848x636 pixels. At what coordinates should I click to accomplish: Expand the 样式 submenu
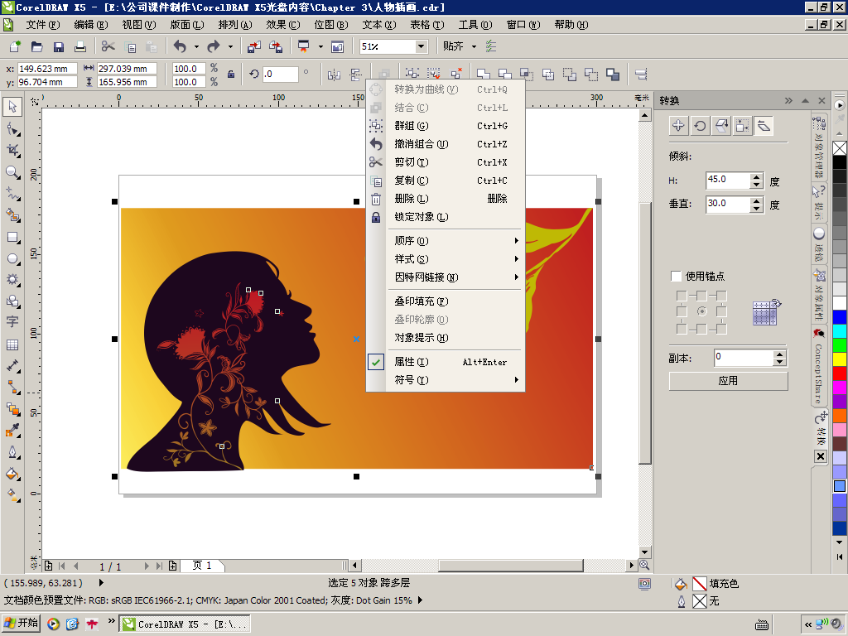click(x=446, y=259)
